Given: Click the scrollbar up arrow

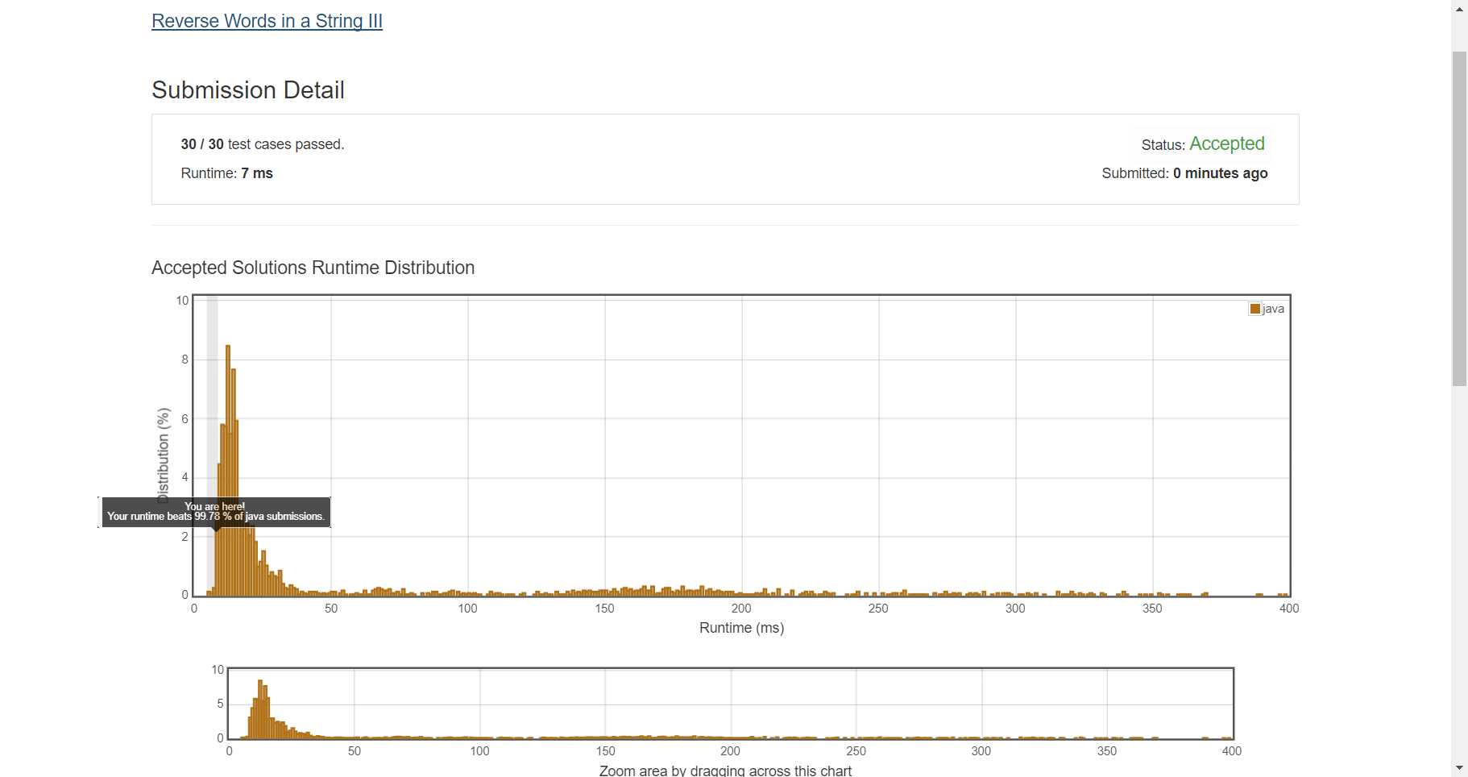Looking at the screenshot, I should pos(1459,9).
